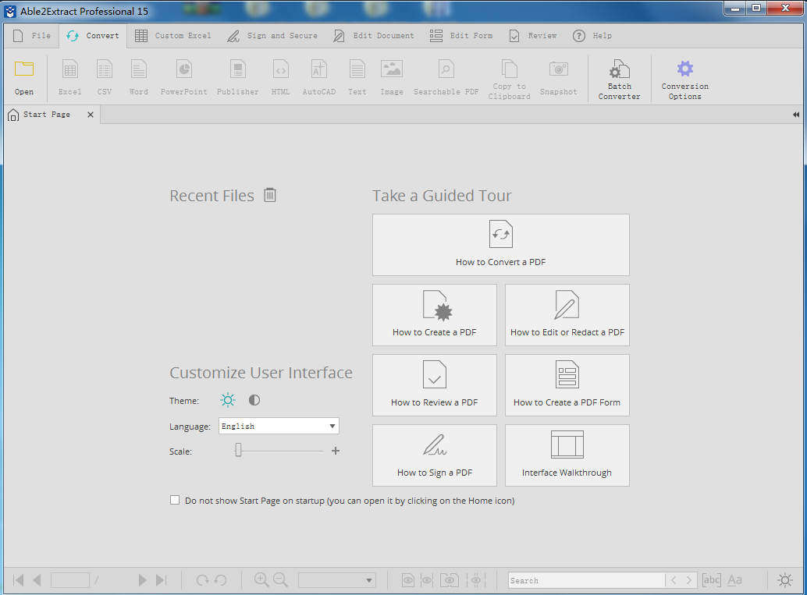The width and height of the screenshot is (807, 595).
Task: Open the Edit Document tab
Action: click(x=374, y=36)
